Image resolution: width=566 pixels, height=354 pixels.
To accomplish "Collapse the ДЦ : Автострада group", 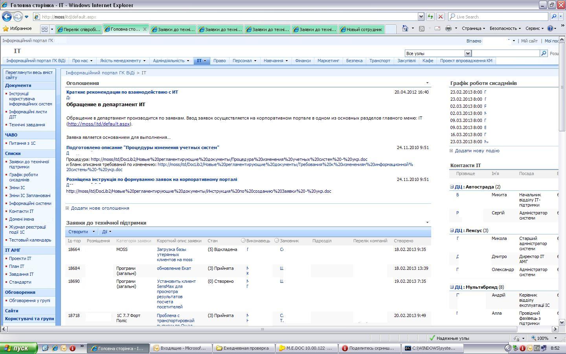I will 452,187.
